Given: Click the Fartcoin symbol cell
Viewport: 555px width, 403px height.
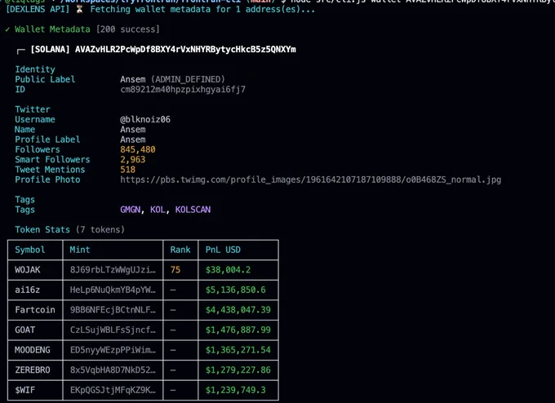Looking at the screenshot, I should point(35,310).
